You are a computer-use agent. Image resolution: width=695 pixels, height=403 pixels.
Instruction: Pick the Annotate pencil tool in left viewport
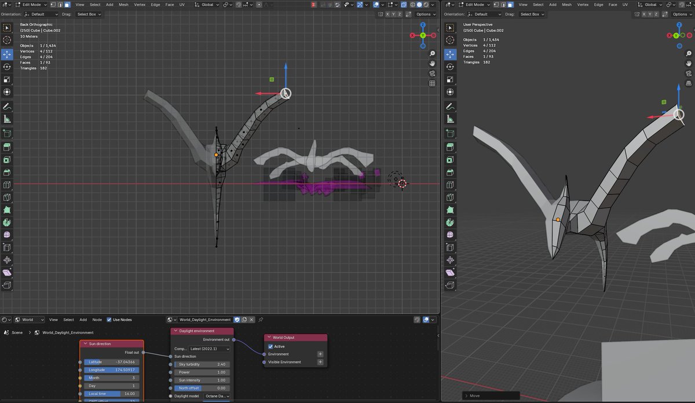(x=7, y=107)
